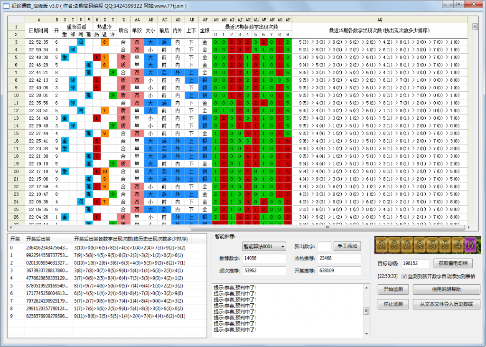Click the 频次推荐 field showing 53962
486x347 pixels.
264,270
